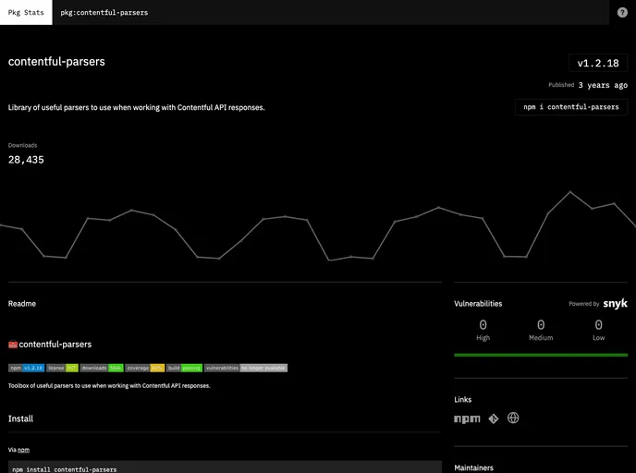Click the '3 years ago' published text
636x473 pixels.
[603, 85]
